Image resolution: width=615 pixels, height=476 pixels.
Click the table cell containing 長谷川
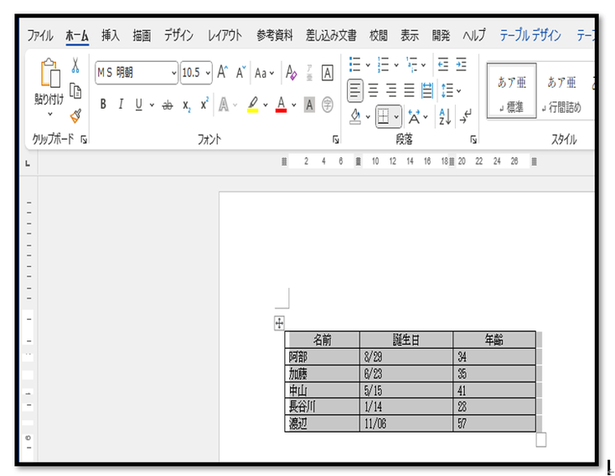pyautogui.click(x=322, y=407)
